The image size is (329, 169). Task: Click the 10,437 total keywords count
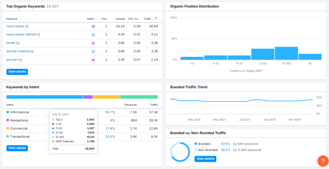point(53,6)
